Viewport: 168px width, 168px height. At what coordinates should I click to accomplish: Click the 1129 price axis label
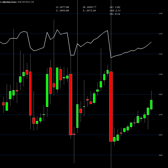161,74
